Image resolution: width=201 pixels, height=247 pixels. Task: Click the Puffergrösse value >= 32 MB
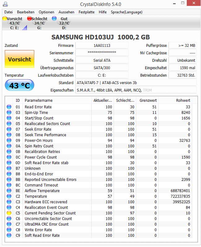(182, 46)
